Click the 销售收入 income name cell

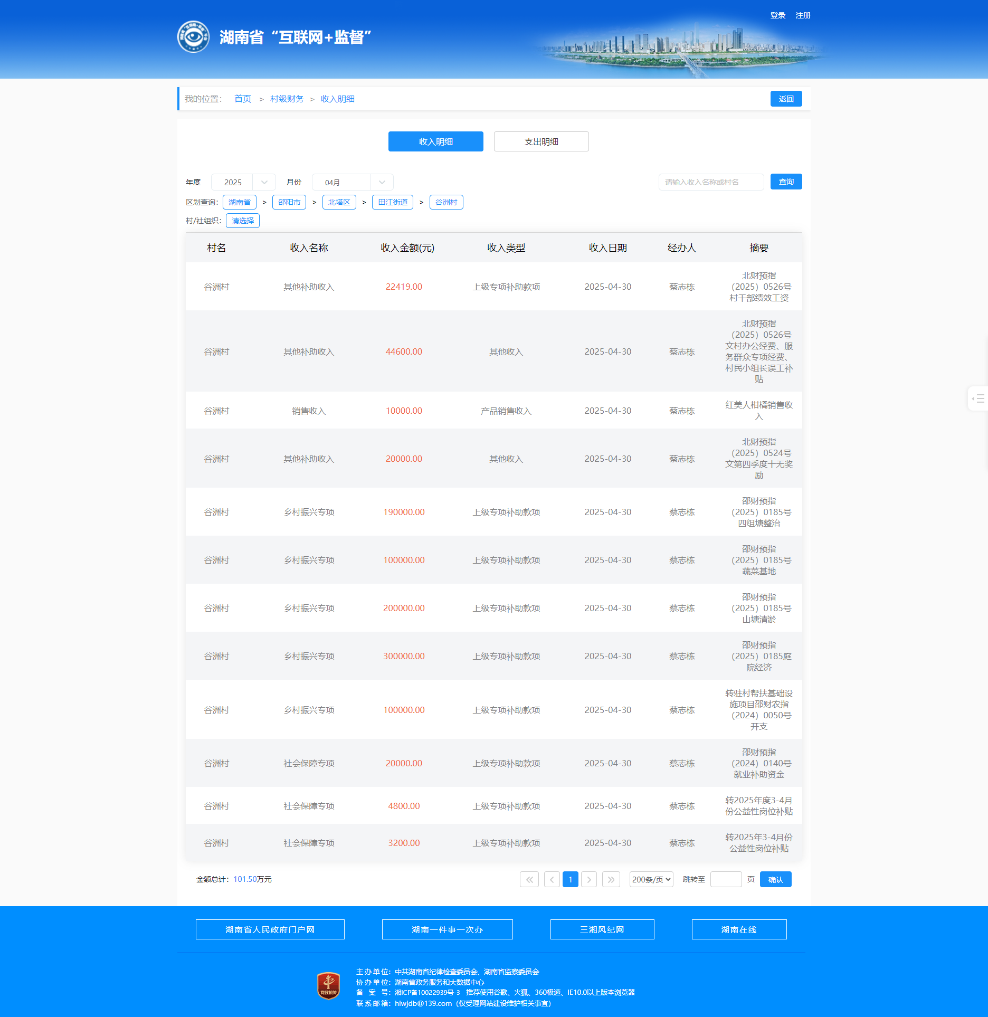pos(309,411)
